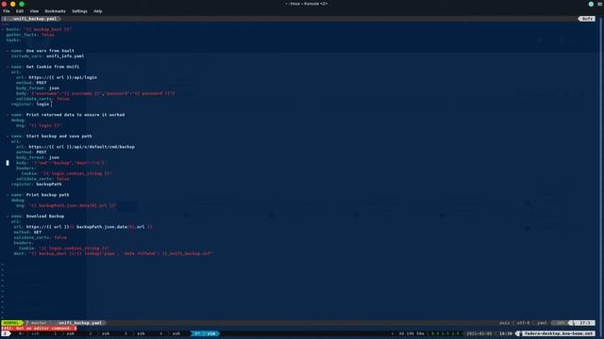
Task: Click the load average numbers in tmux bar
Action: [x=445, y=333]
